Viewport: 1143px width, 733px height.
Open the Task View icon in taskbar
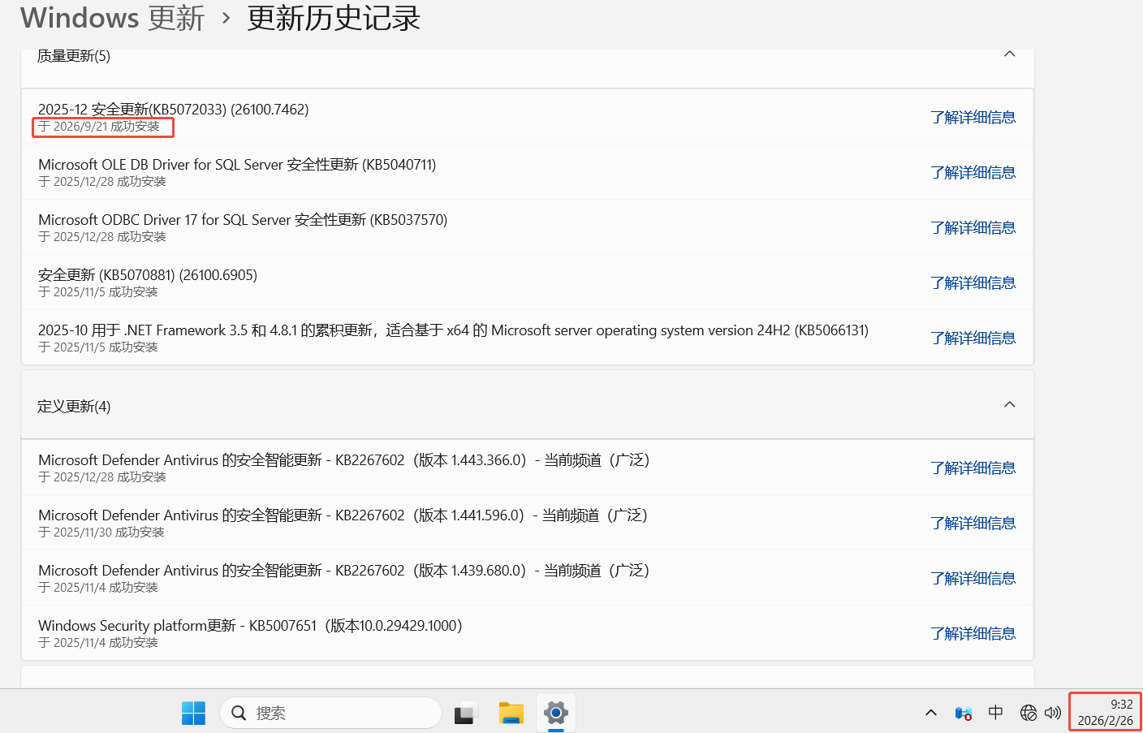tap(466, 713)
